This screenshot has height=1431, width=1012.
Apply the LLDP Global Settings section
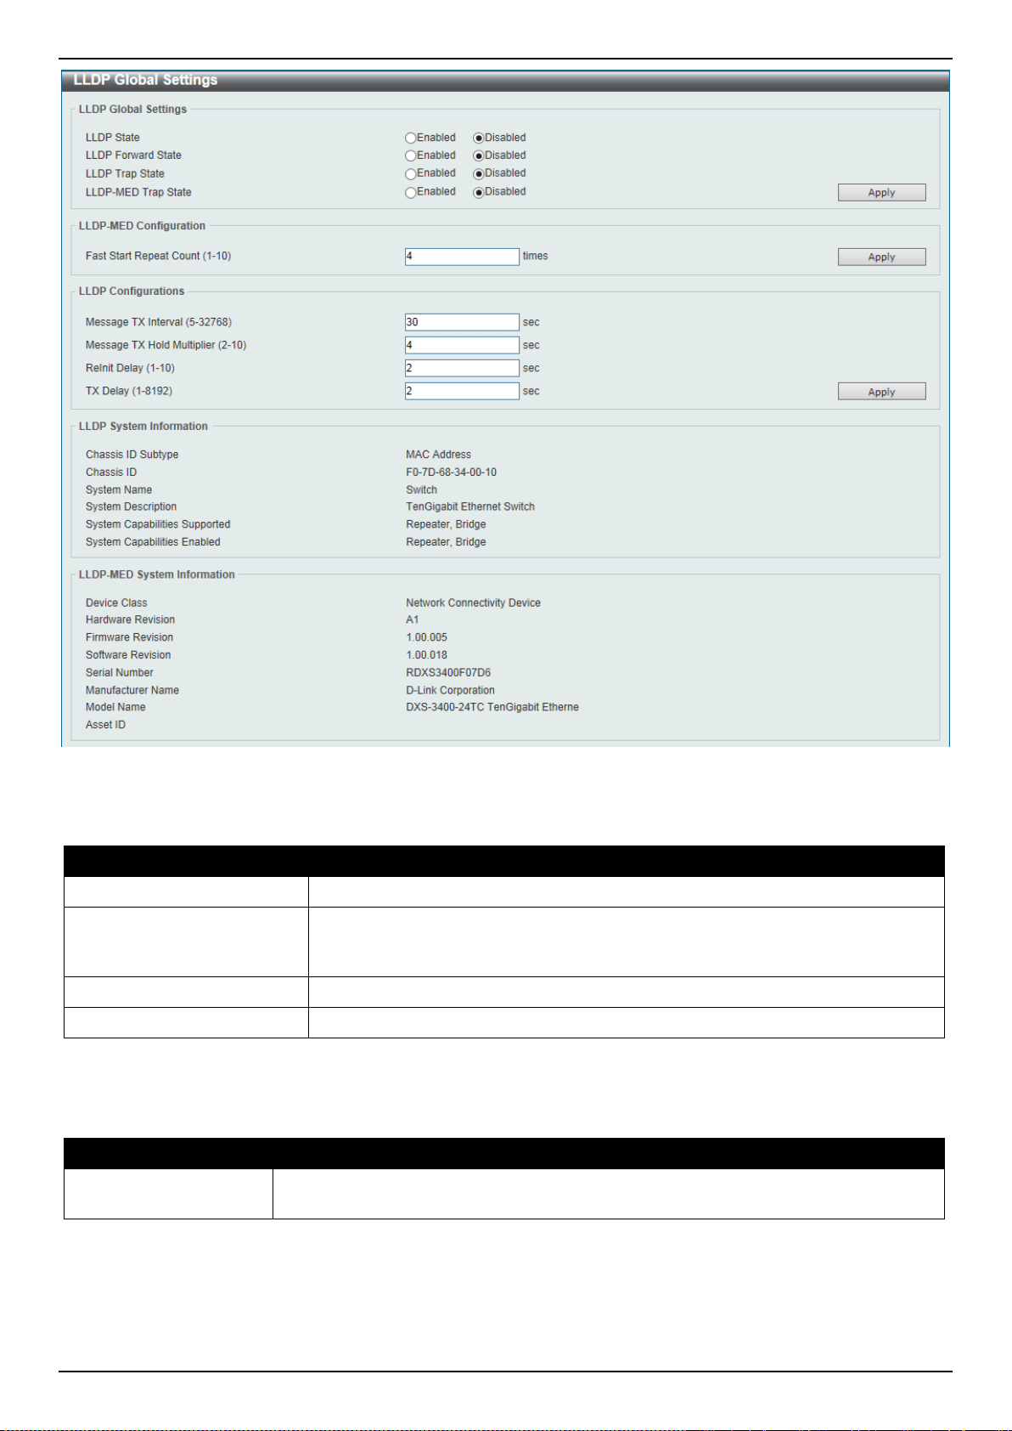tap(881, 192)
